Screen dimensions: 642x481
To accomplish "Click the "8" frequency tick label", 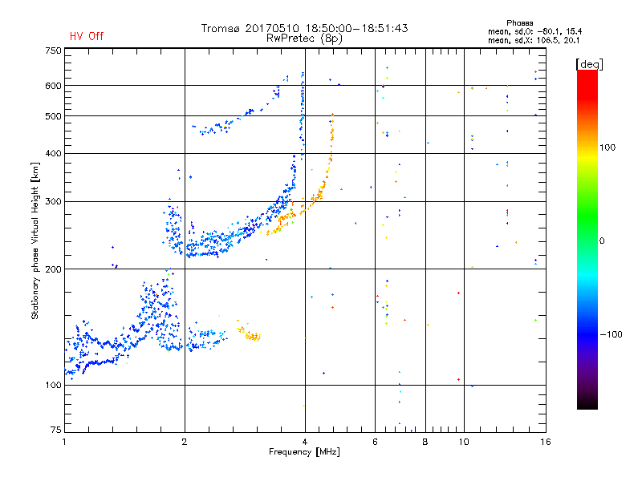I will [425, 442].
